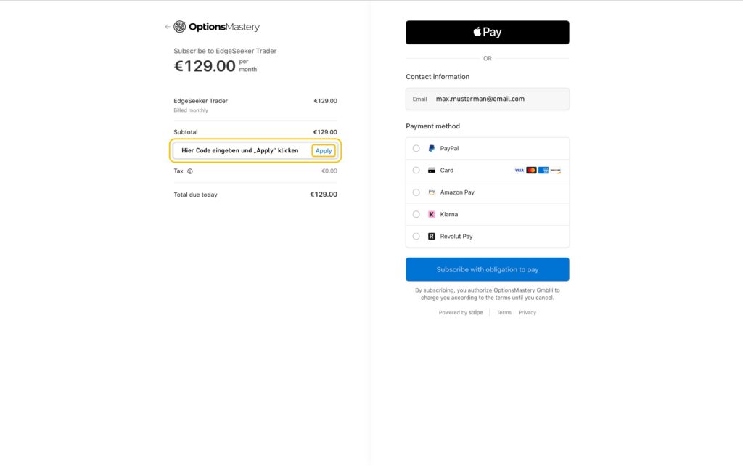Select the Klarna radio button

(416, 214)
